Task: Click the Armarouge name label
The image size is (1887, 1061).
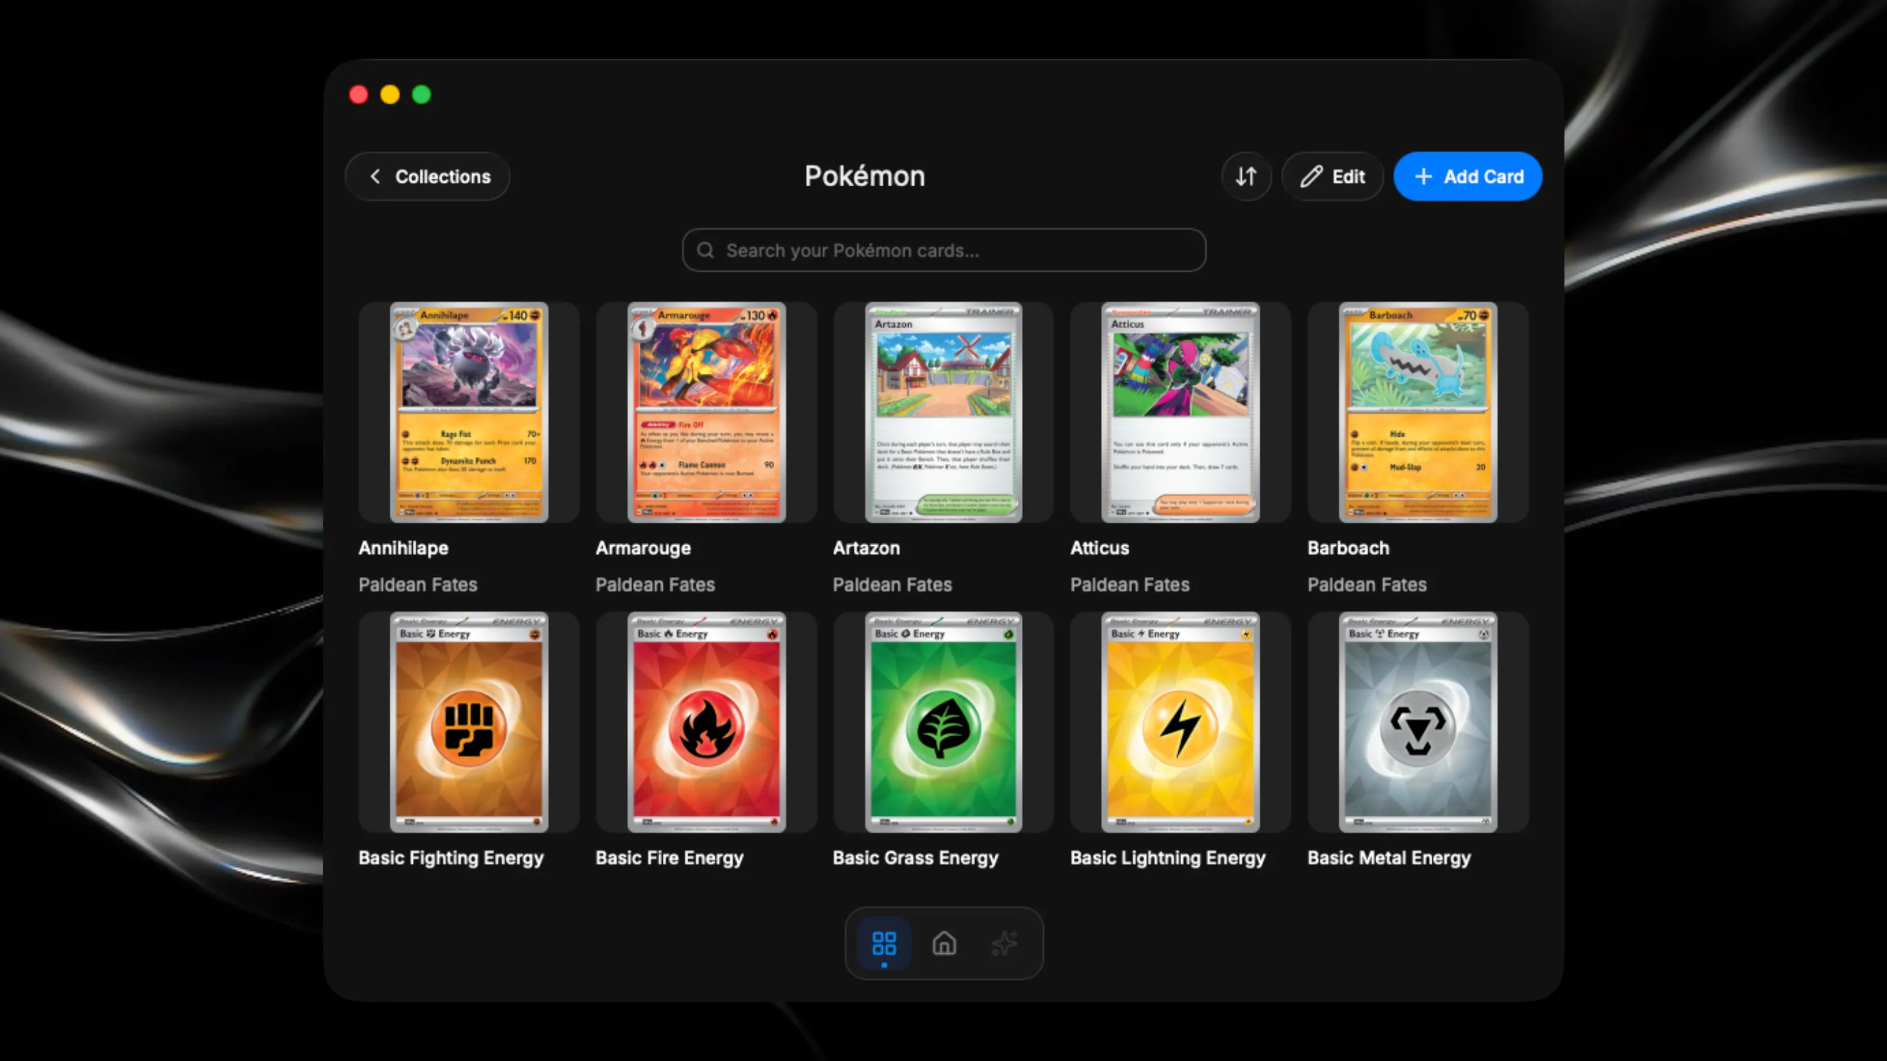Action: pos(642,548)
